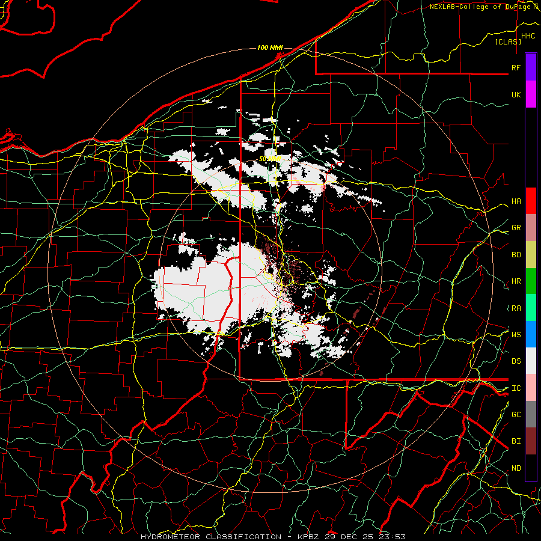
Task: Pick the HR green legend swatch
Action: (531, 281)
